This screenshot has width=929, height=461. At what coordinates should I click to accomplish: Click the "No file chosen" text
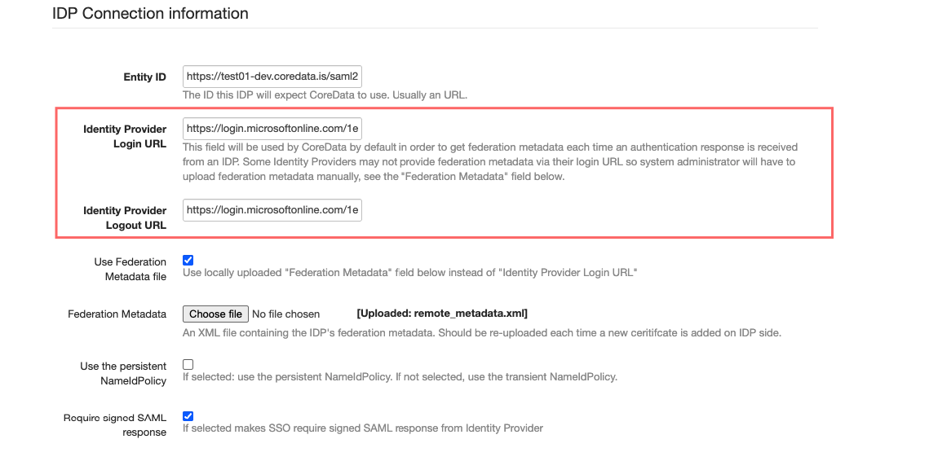[286, 314]
